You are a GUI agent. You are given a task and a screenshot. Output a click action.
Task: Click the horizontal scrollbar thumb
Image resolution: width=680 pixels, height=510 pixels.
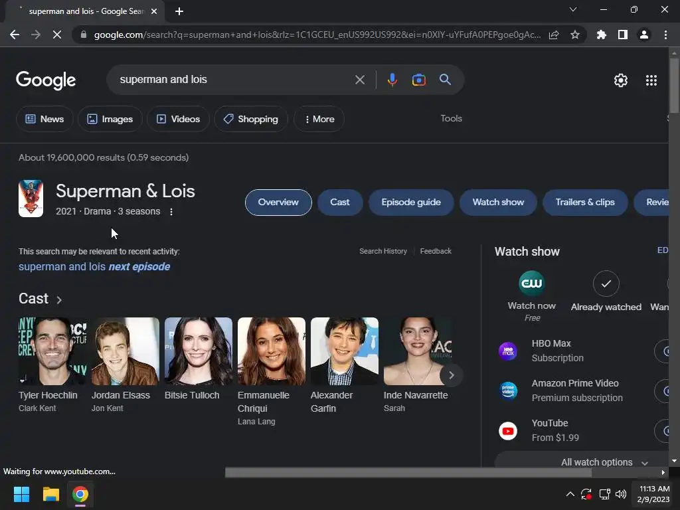point(408,472)
